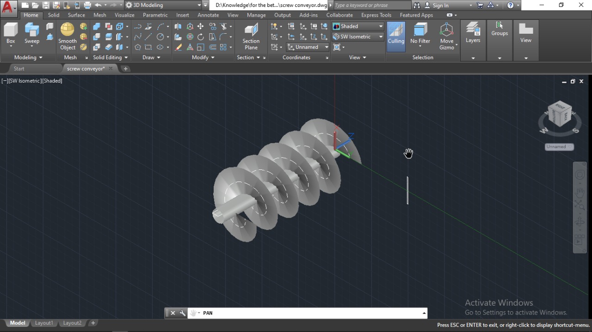Switch to the Start file tab
This screenshot has width=592, height=332.
pyautogui.click(x=19, y=68)
